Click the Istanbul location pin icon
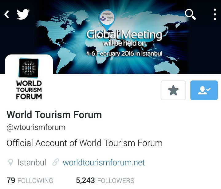Screen dimensions: 221x189 tap(10, 162)
